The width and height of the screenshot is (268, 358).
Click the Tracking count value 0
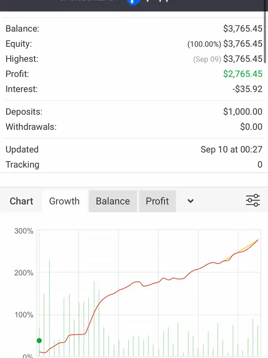(x=260, y=165)
